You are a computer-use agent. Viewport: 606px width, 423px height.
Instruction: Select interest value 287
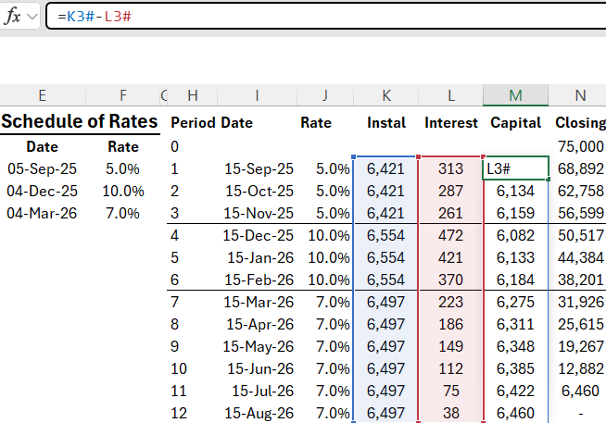click(450, 191)
